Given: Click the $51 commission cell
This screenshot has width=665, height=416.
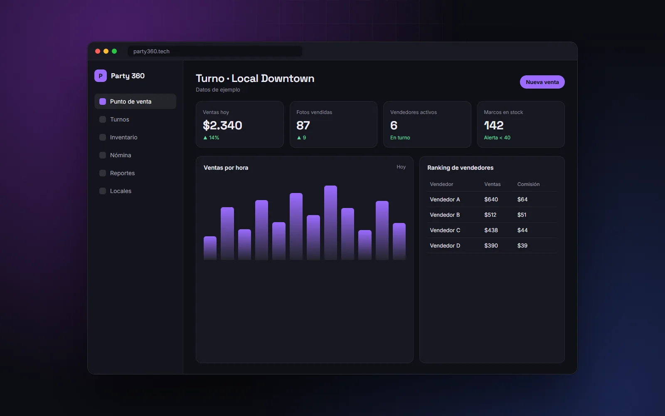Looking at the screenshot, I should pyautogui.click(x=522, y=215).
